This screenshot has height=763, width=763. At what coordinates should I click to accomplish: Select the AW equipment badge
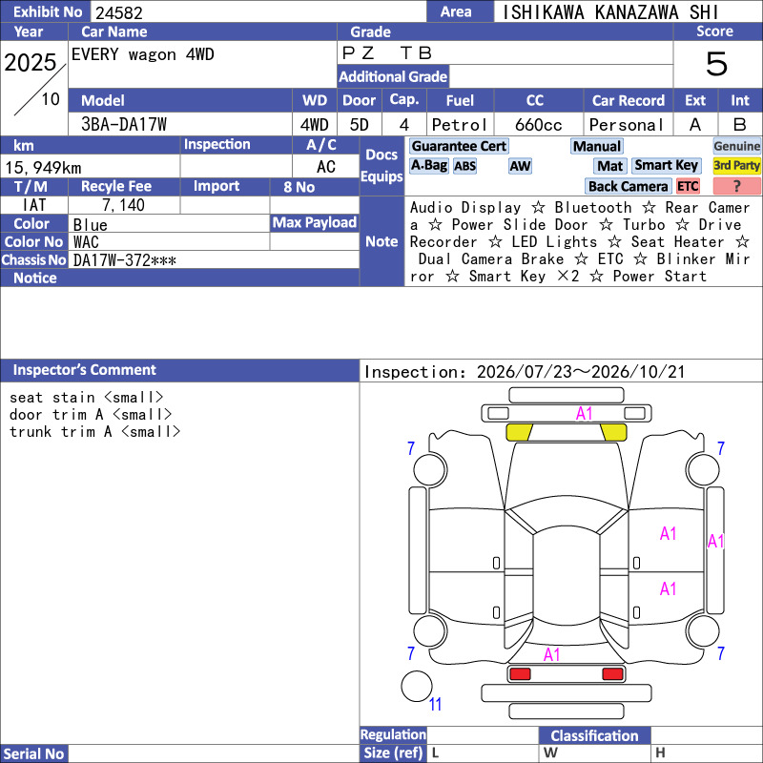tap(520, 166)
